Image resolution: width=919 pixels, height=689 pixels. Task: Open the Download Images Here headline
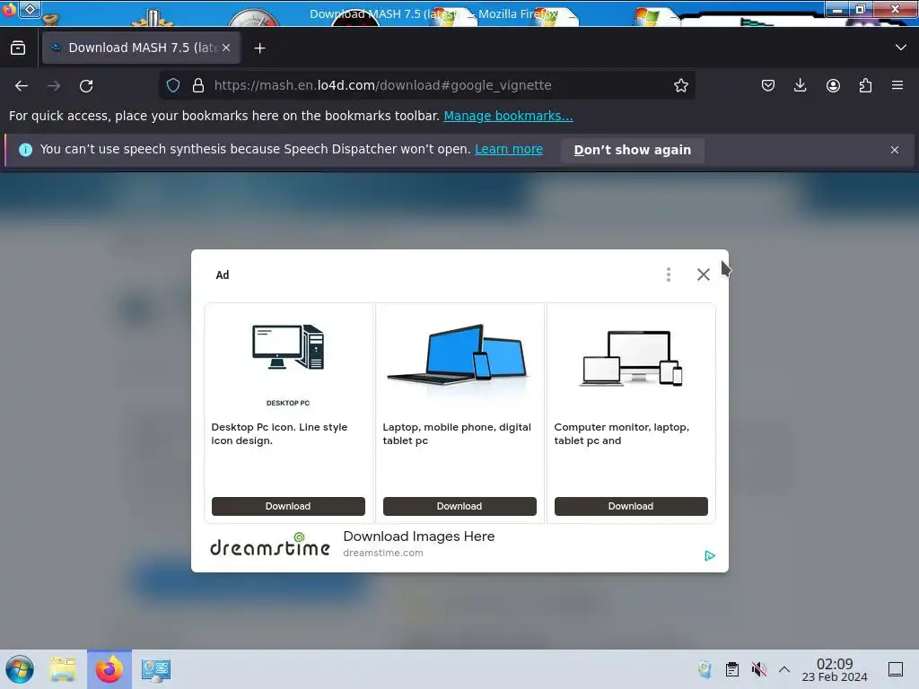(x=418, y=536)
